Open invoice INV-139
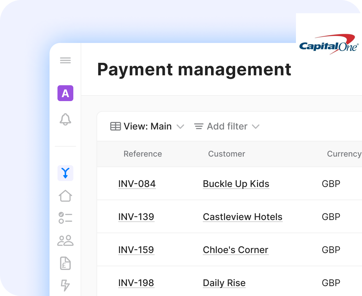362x296 pixels. pyautogui.click(x=136, y=217)
